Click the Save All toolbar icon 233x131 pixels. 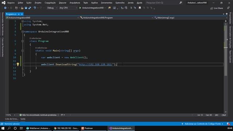pos(30,8)
